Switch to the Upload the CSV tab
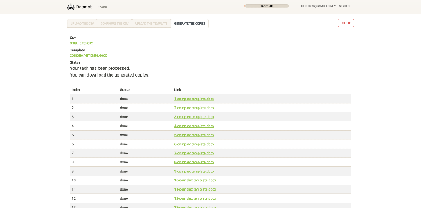The width and height of the screenshot is (421, 208). (x=82, y=23)
